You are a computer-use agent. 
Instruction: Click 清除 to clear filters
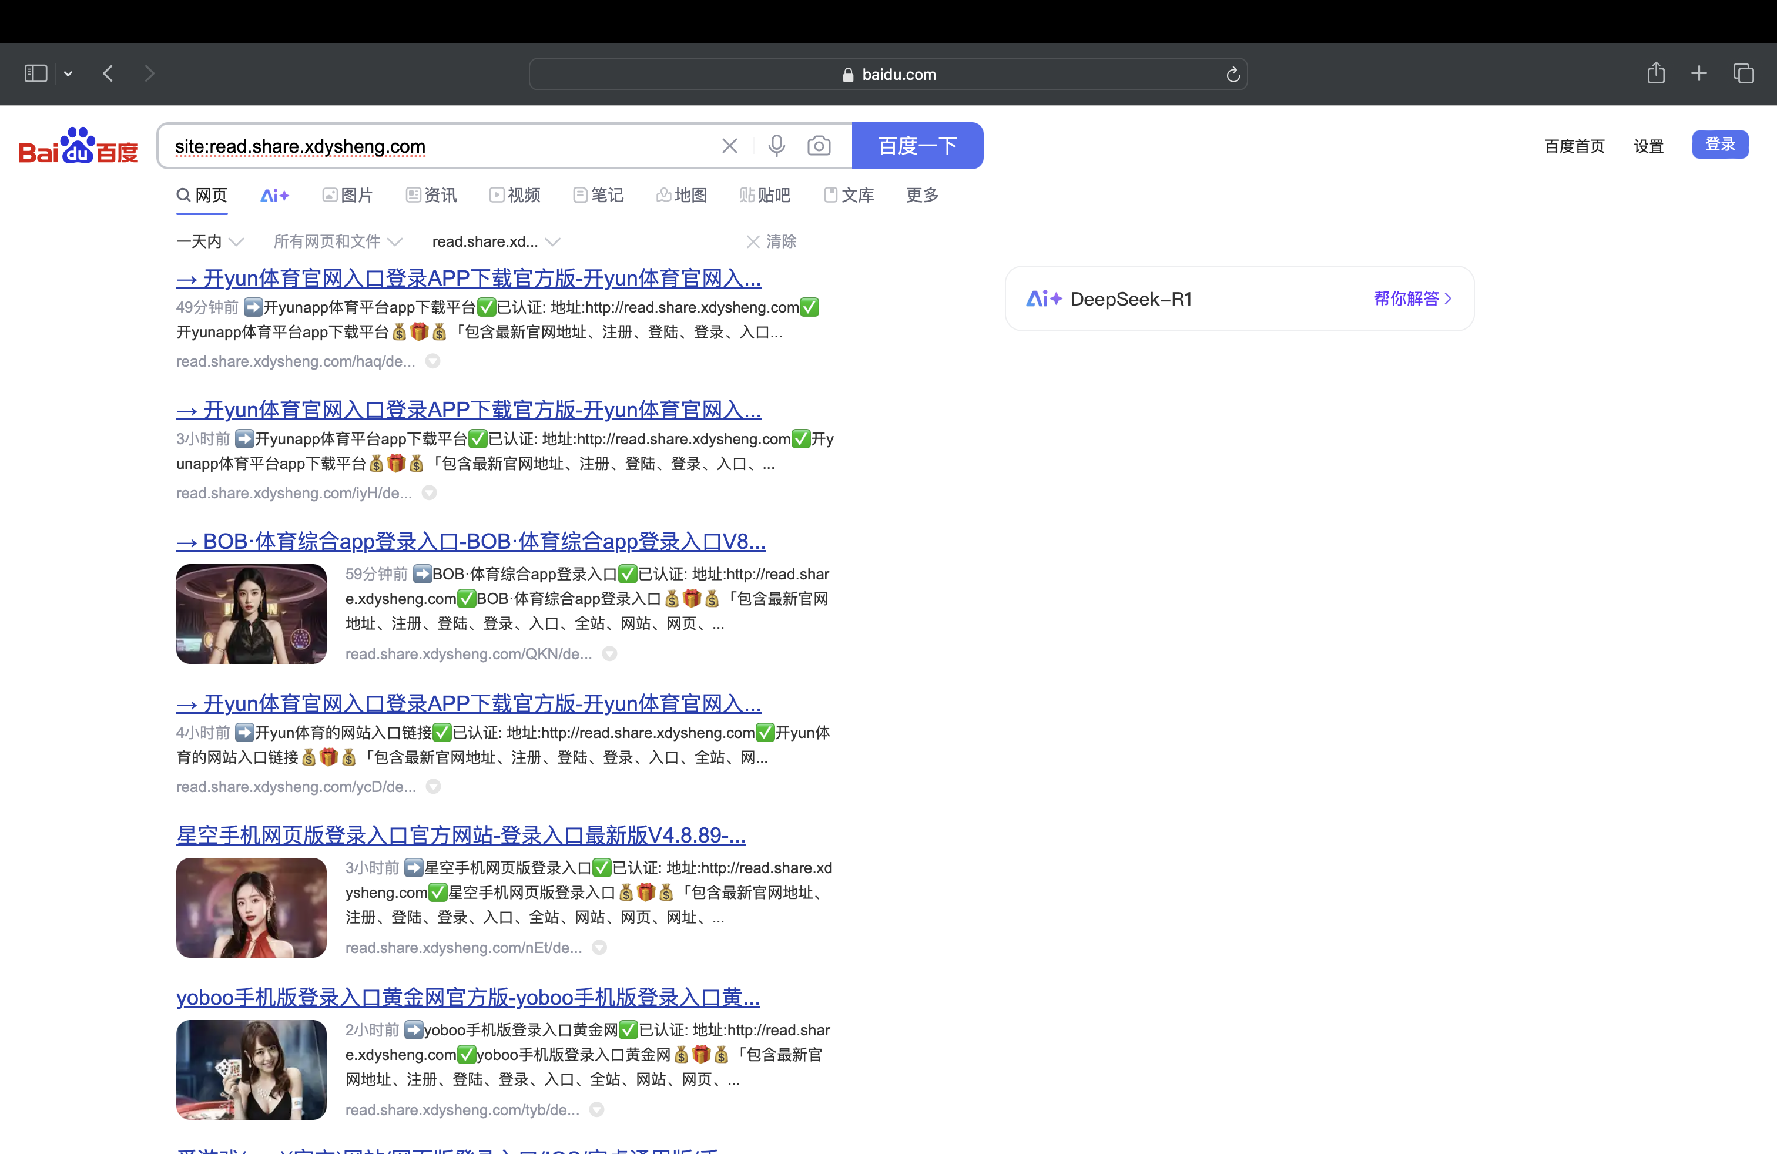coord(772,241)
